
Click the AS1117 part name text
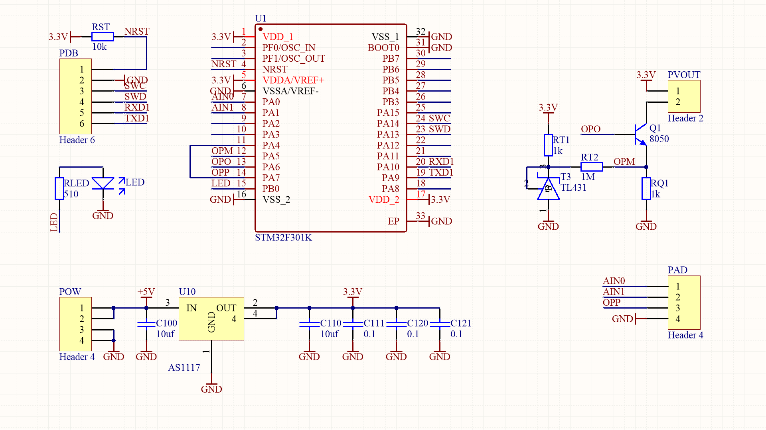[184, 367]
